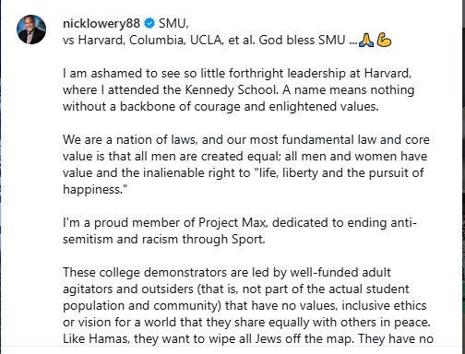This screenshot has height=354, width=465.
Task: Open nicklowery88's profile picture
Action: point(31,29)
